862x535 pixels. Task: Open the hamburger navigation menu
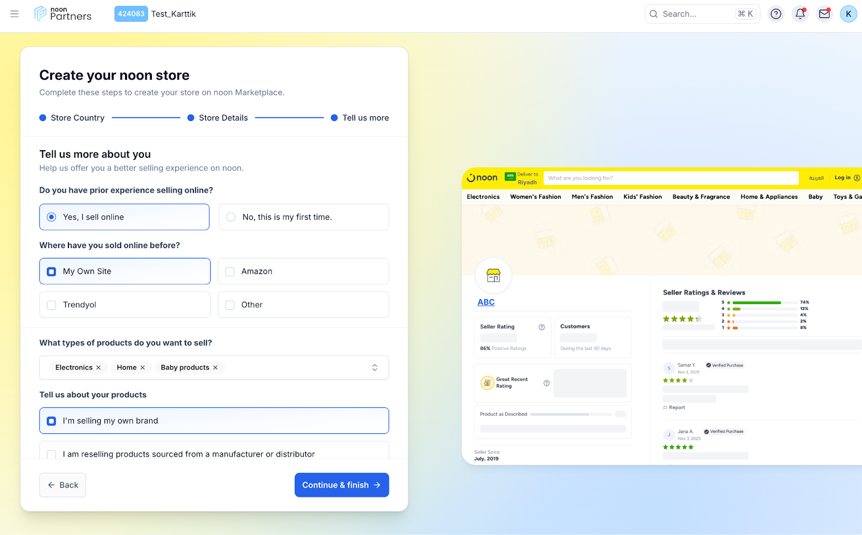(15, 14)
